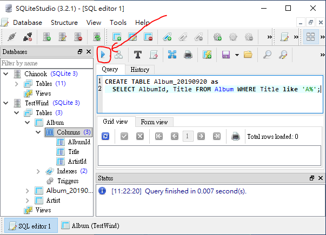
Task: Click the page number field
Action: (188, 136)
